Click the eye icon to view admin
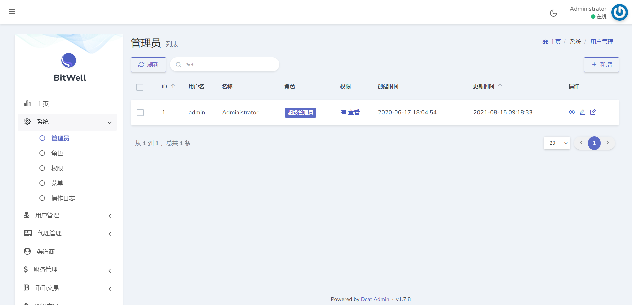The height and width of the screenshot is (305, 632). tap(572, 112)
